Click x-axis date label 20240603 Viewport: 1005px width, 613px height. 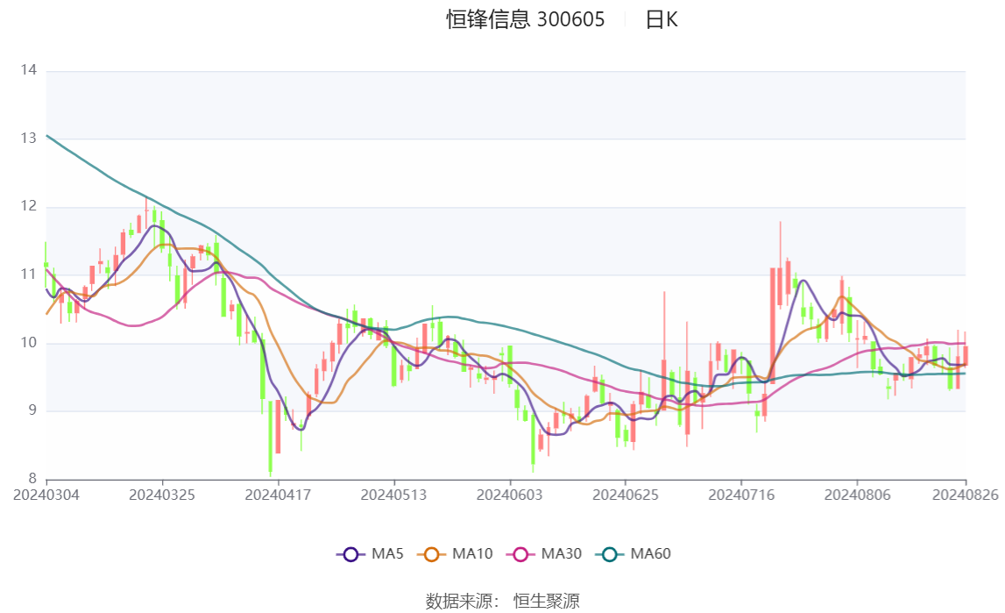510,495
